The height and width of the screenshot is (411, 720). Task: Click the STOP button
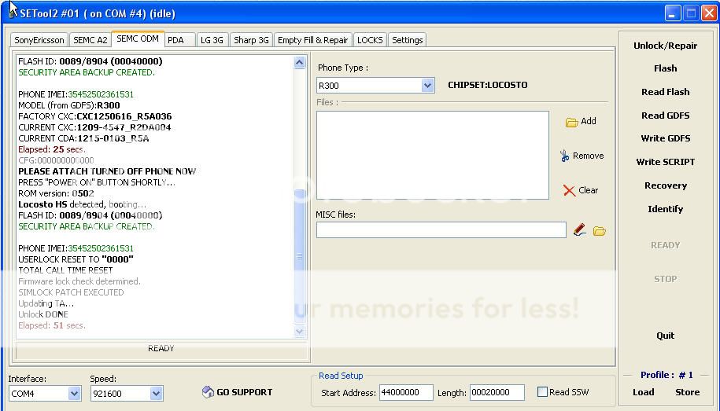pyautogui.click(x=666, y=279)
